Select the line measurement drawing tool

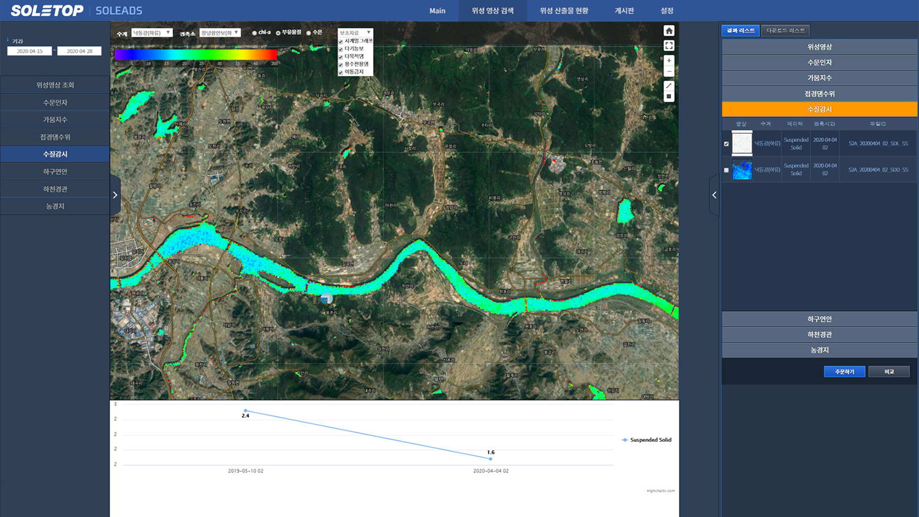point(669,86)
